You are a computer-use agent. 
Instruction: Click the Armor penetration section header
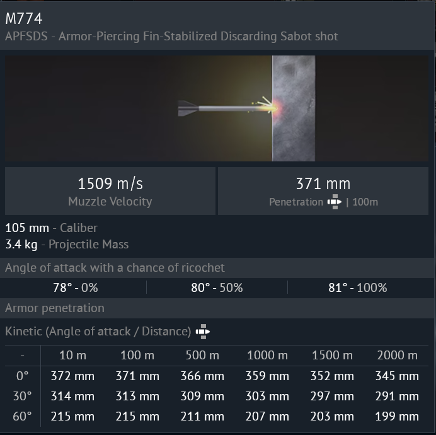[x=55, y=308]
